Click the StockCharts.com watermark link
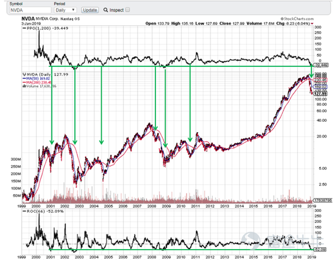 [x=297, y=19]
